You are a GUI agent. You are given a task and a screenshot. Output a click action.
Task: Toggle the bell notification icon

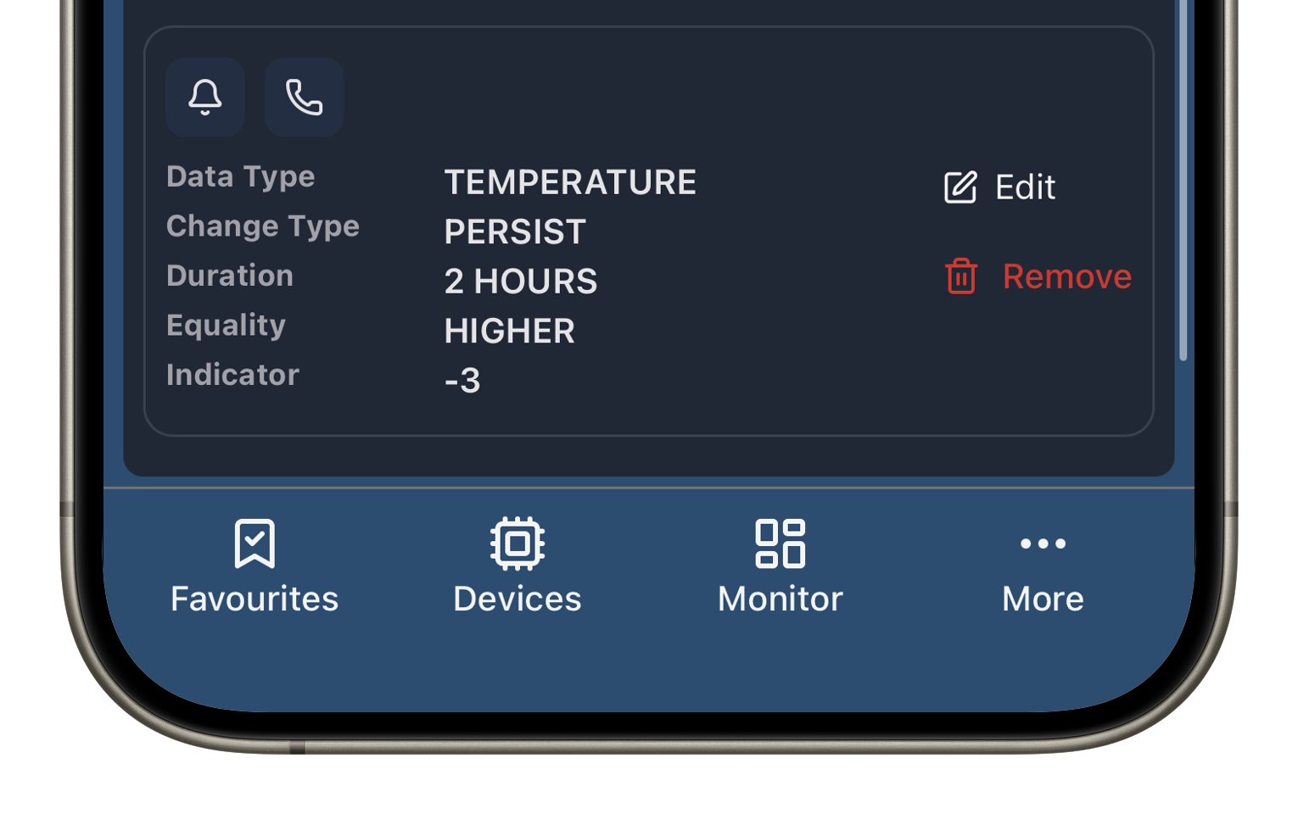point(205,98)
